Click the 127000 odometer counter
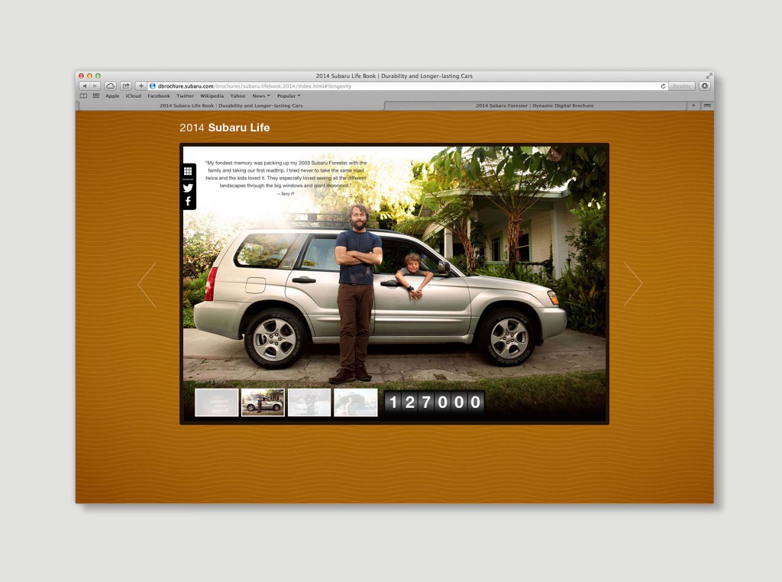This screenshot has height=582, width=782. 435,402
